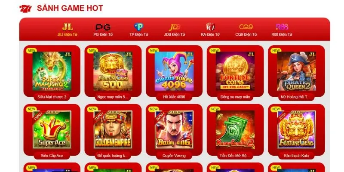Open the JILI Điện Tử provider tab
This screenshot has height=172, width=344.
pos(68,30)
